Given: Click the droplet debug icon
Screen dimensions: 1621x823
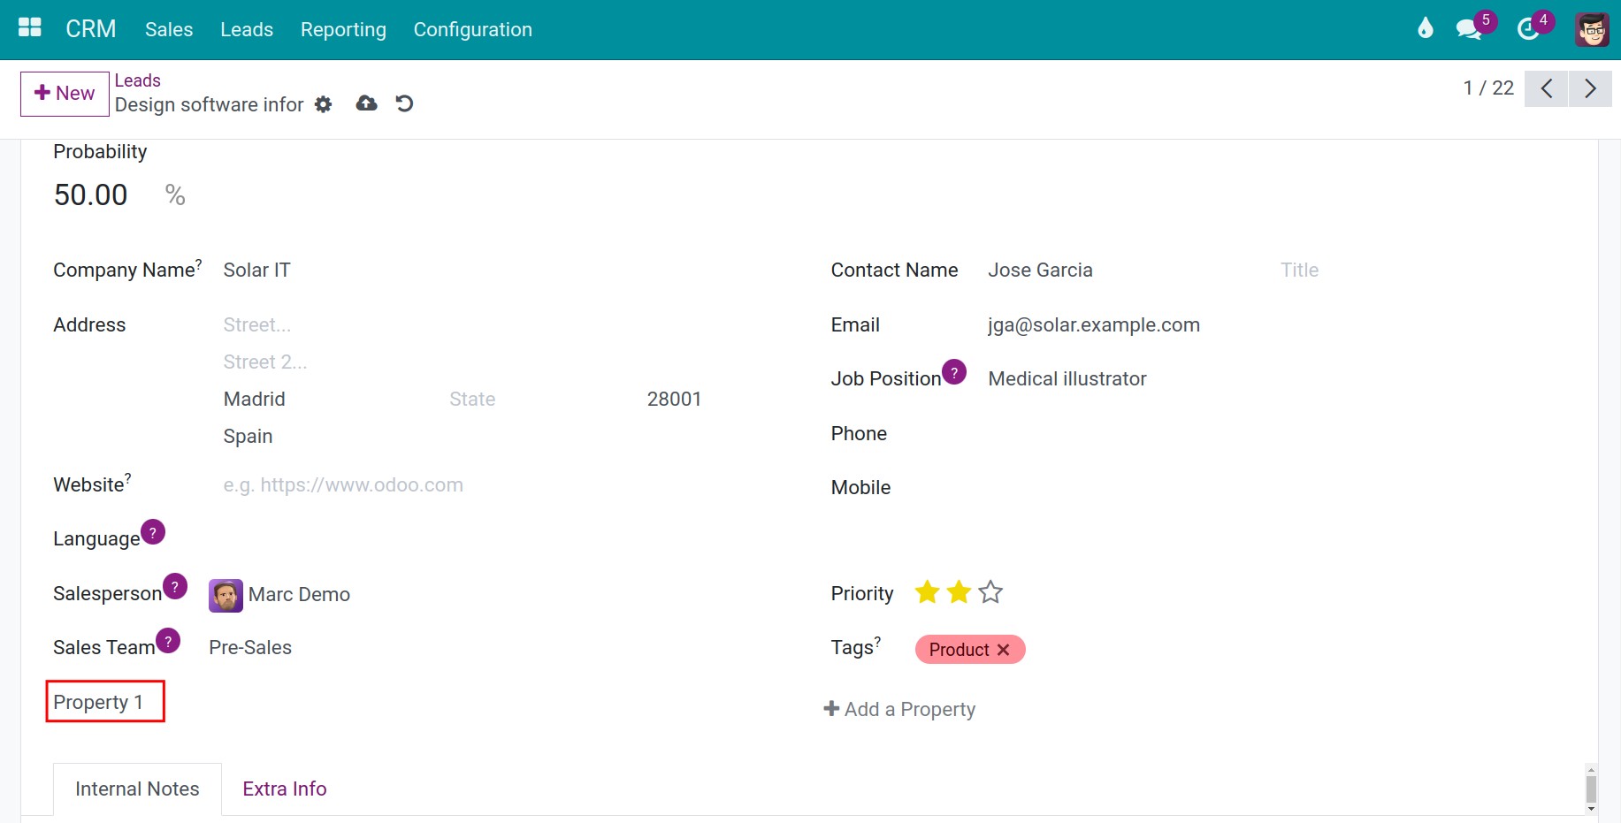Looking at the screenshot, I should pos(1425,28).
